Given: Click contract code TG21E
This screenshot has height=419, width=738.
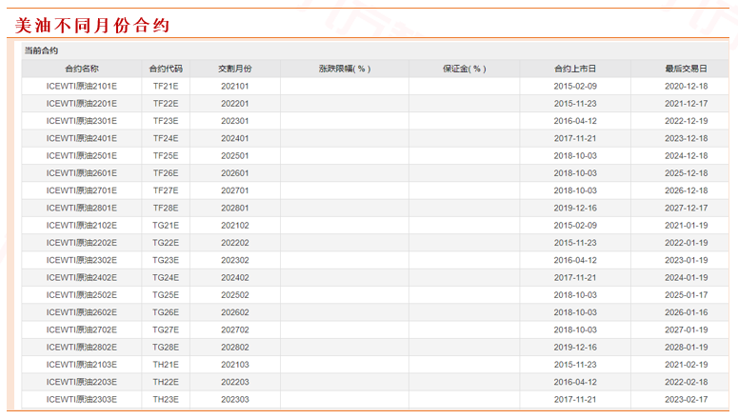Looking at the screenshot, I should point(166,226).
